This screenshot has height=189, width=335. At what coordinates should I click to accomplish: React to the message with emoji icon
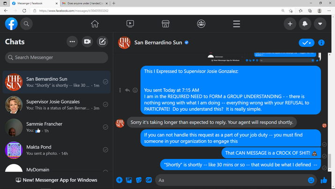(135, 91)
